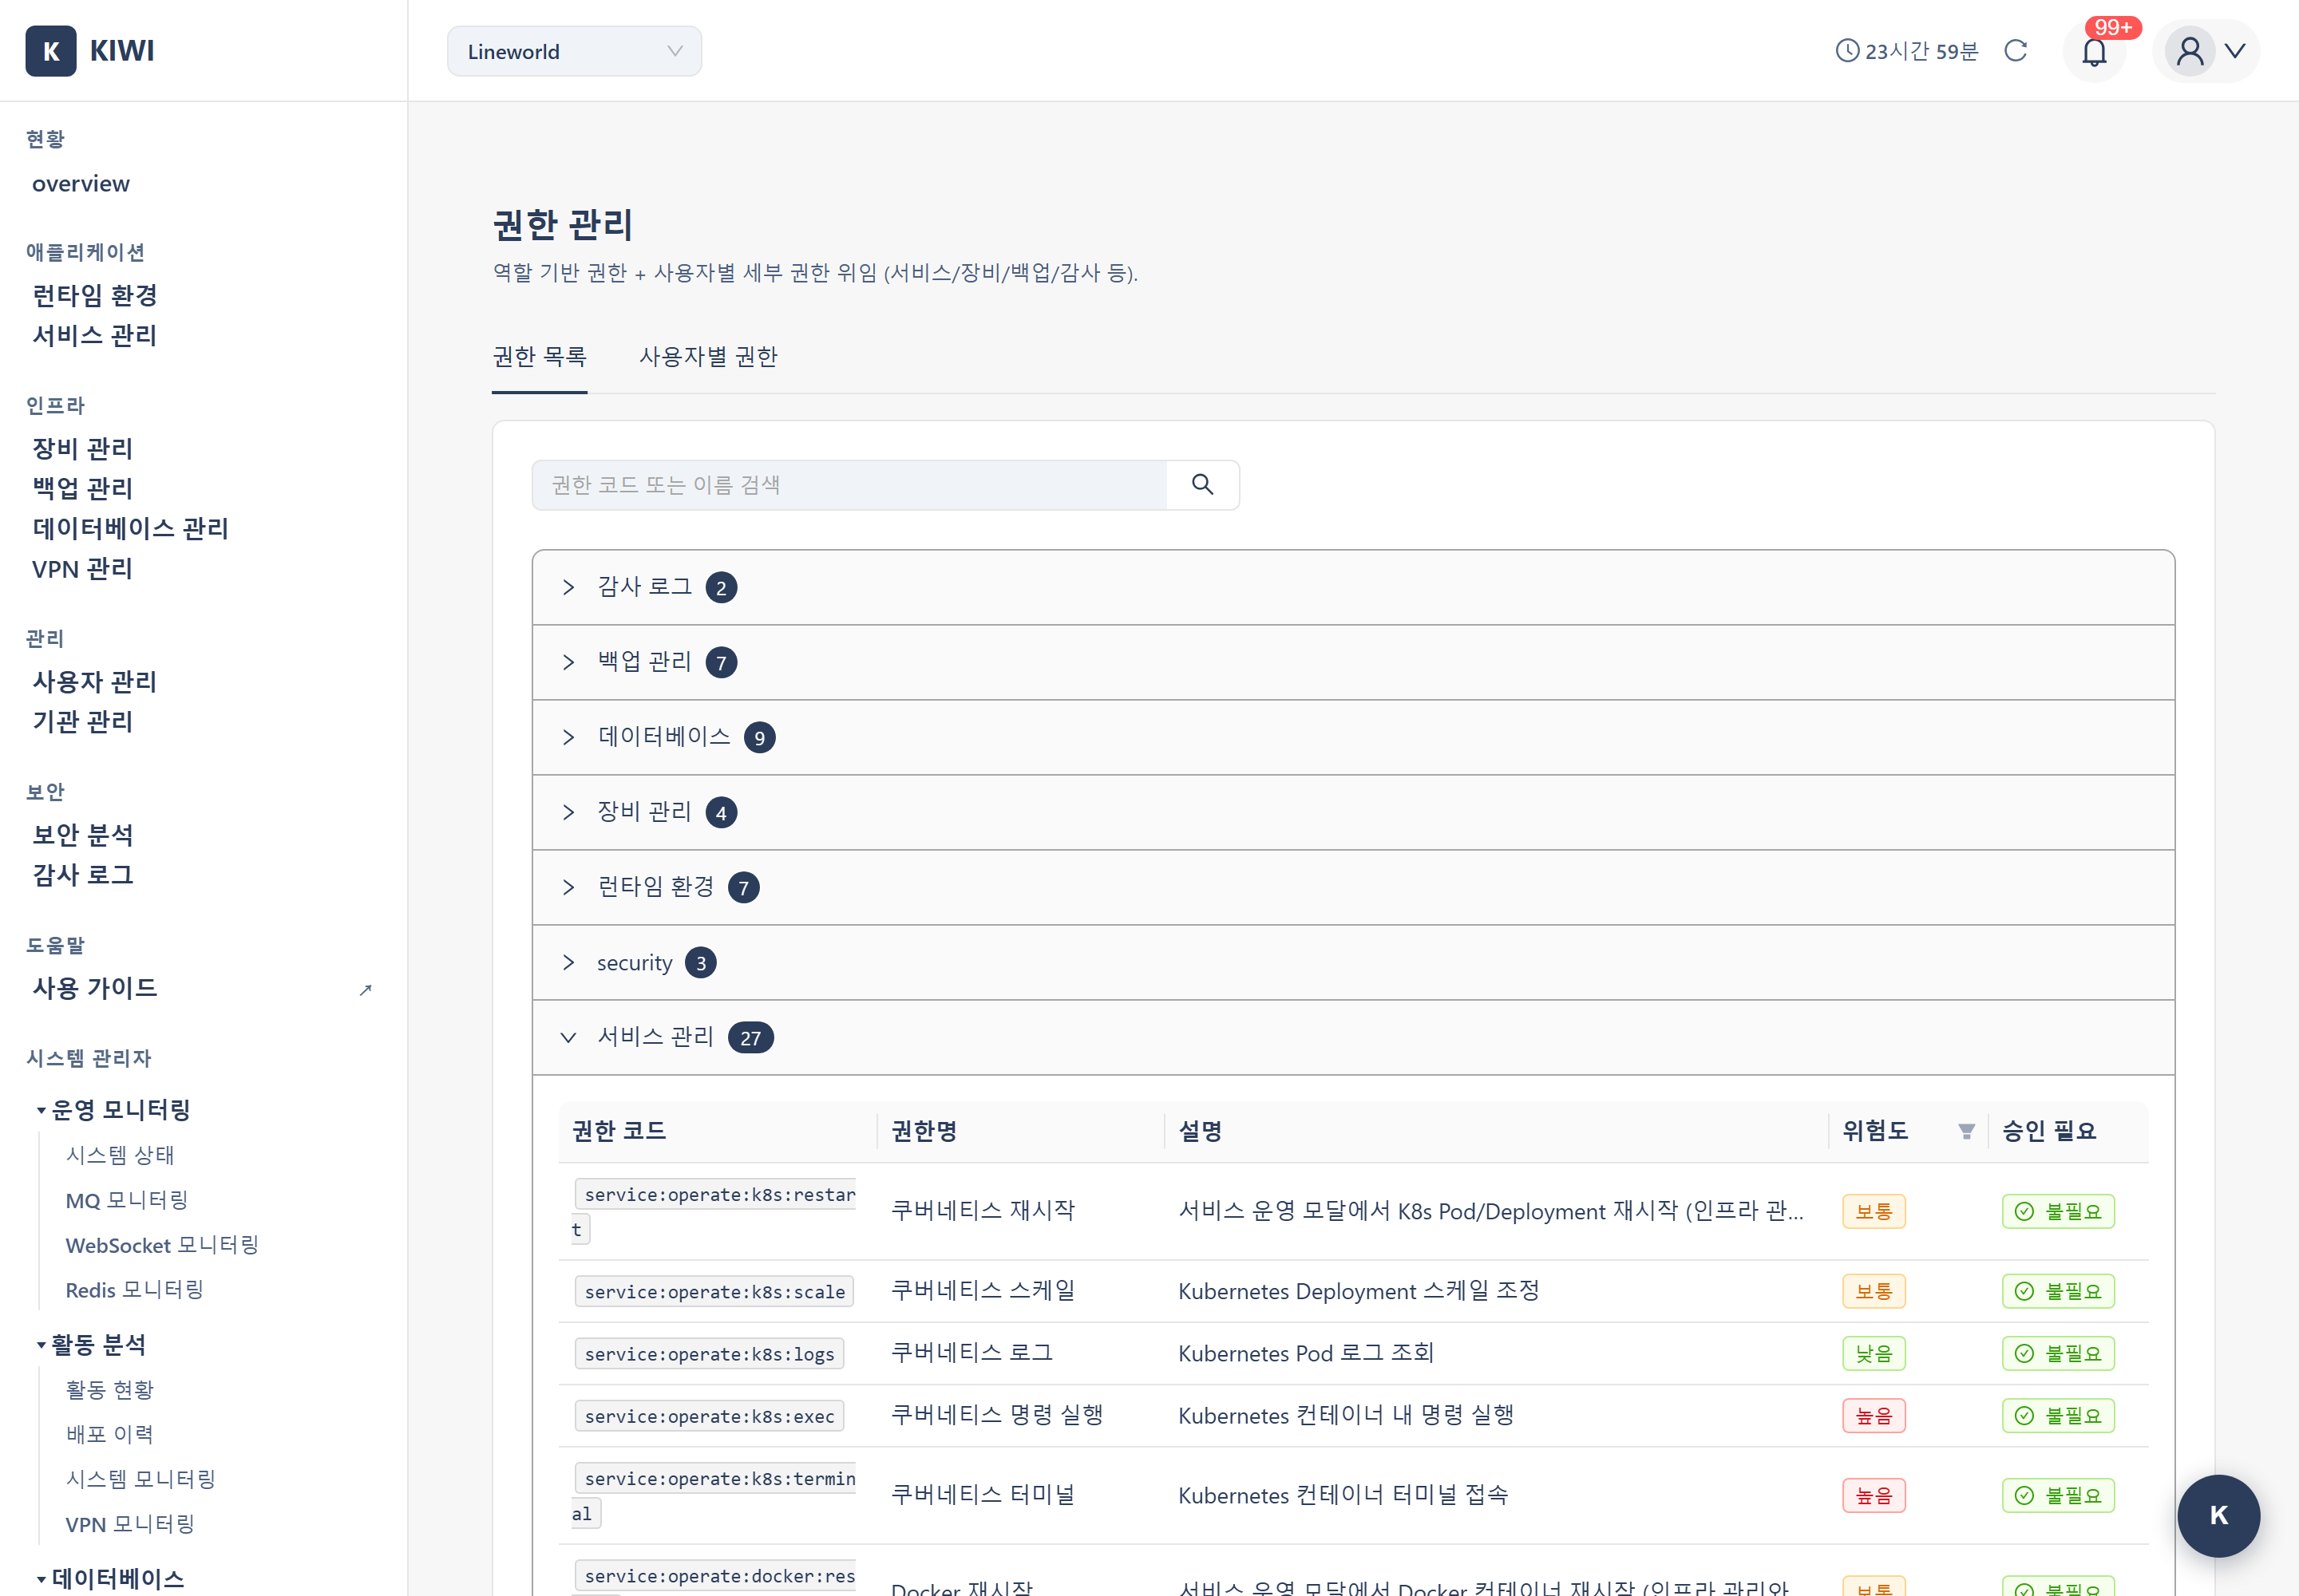The height and width of the screenshot is (1596, 2299).
Task: Click the session timer clock icon
Action: point(1847,51)
